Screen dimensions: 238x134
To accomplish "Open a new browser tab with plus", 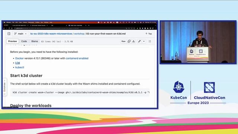I will [x=89, y=25].
